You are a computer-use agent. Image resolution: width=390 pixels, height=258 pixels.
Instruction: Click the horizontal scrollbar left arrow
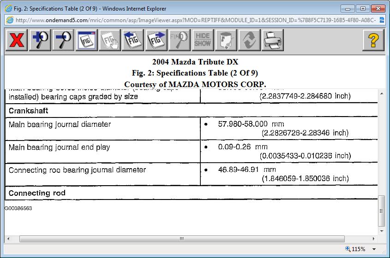click(x=8, y=239)
